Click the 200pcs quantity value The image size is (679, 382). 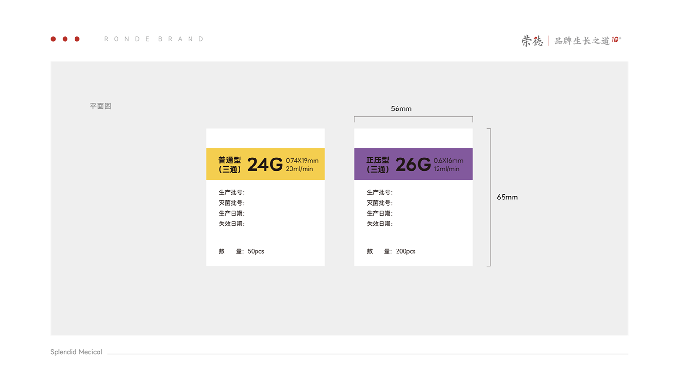click(406, 251)
